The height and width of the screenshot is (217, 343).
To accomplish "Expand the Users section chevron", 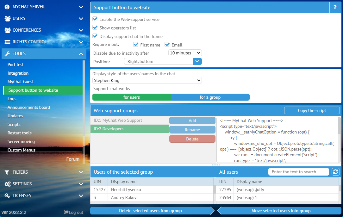I will [81, 19].
